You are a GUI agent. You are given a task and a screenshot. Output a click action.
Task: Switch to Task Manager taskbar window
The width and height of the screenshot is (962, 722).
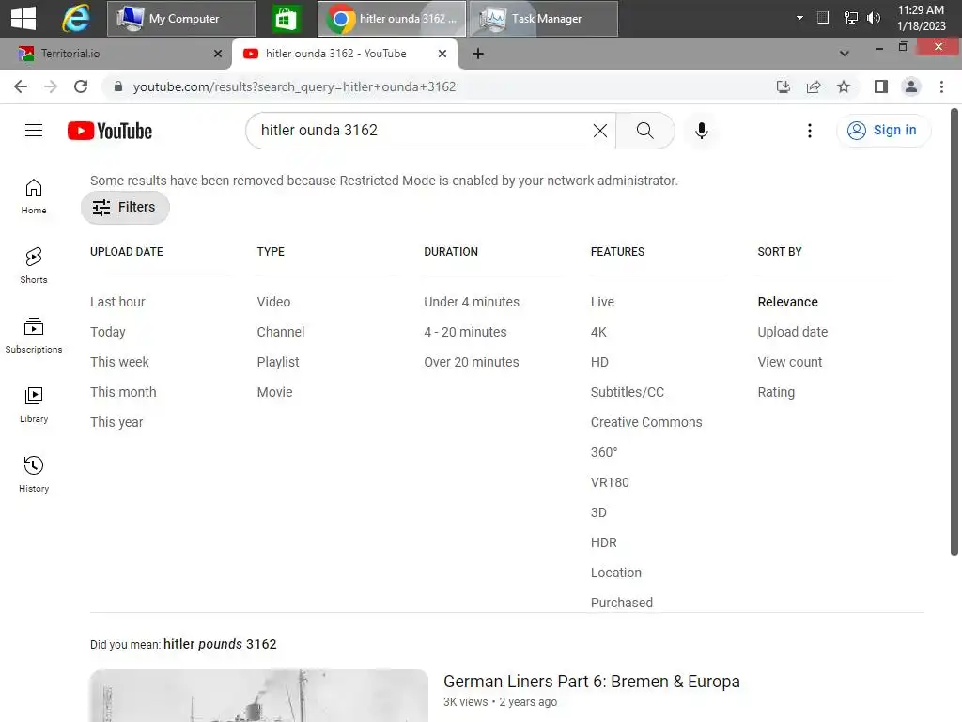(544, 19)
